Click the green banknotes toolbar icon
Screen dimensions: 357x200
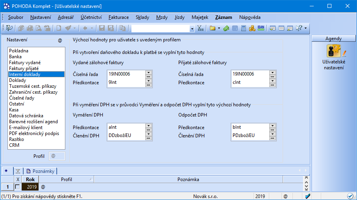coord(226,28)
